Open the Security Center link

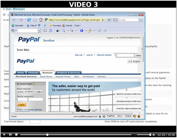pos(104,55)
